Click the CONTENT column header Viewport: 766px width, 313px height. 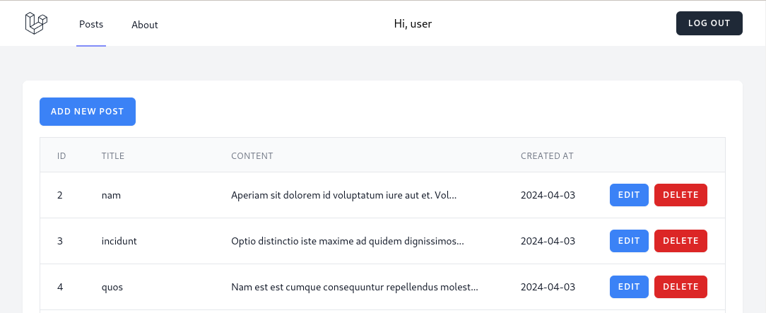tap(252, 155)
